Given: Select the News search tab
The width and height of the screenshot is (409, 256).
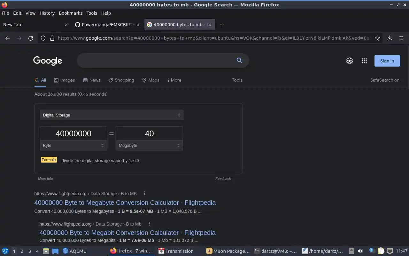Looking at the screenshot, I should [x=92, y=80].
